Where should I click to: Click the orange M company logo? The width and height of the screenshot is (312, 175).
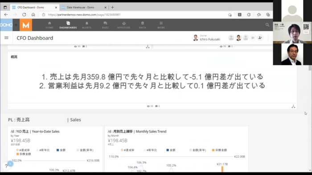(x=26, y=25)
